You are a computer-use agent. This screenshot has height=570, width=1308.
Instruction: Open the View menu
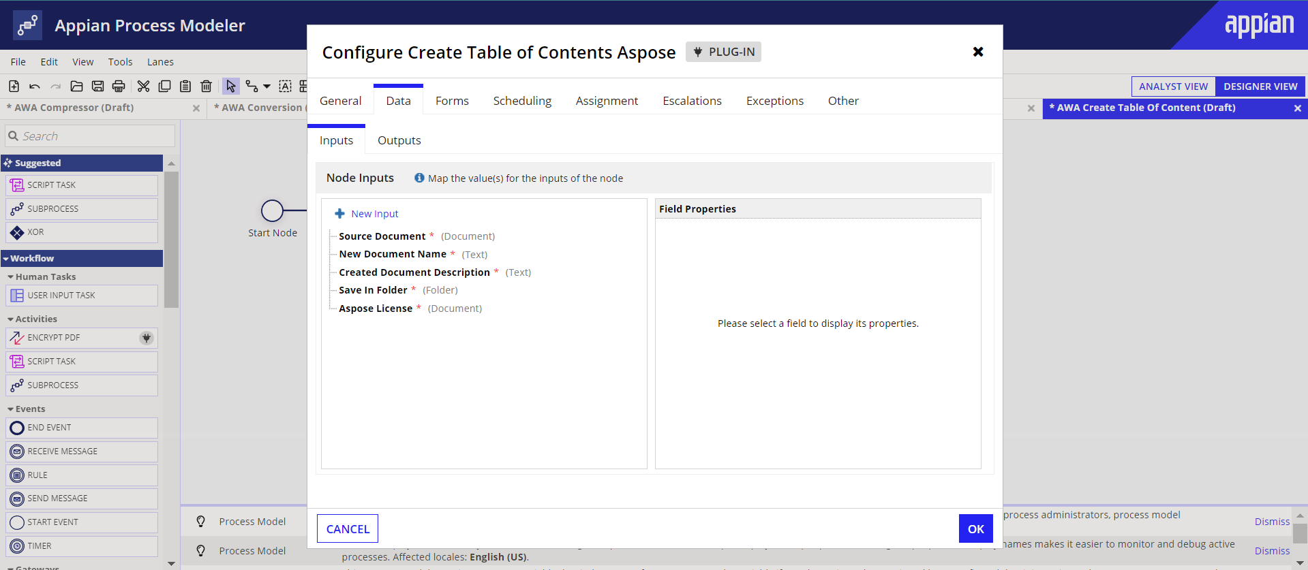point(83,62)
